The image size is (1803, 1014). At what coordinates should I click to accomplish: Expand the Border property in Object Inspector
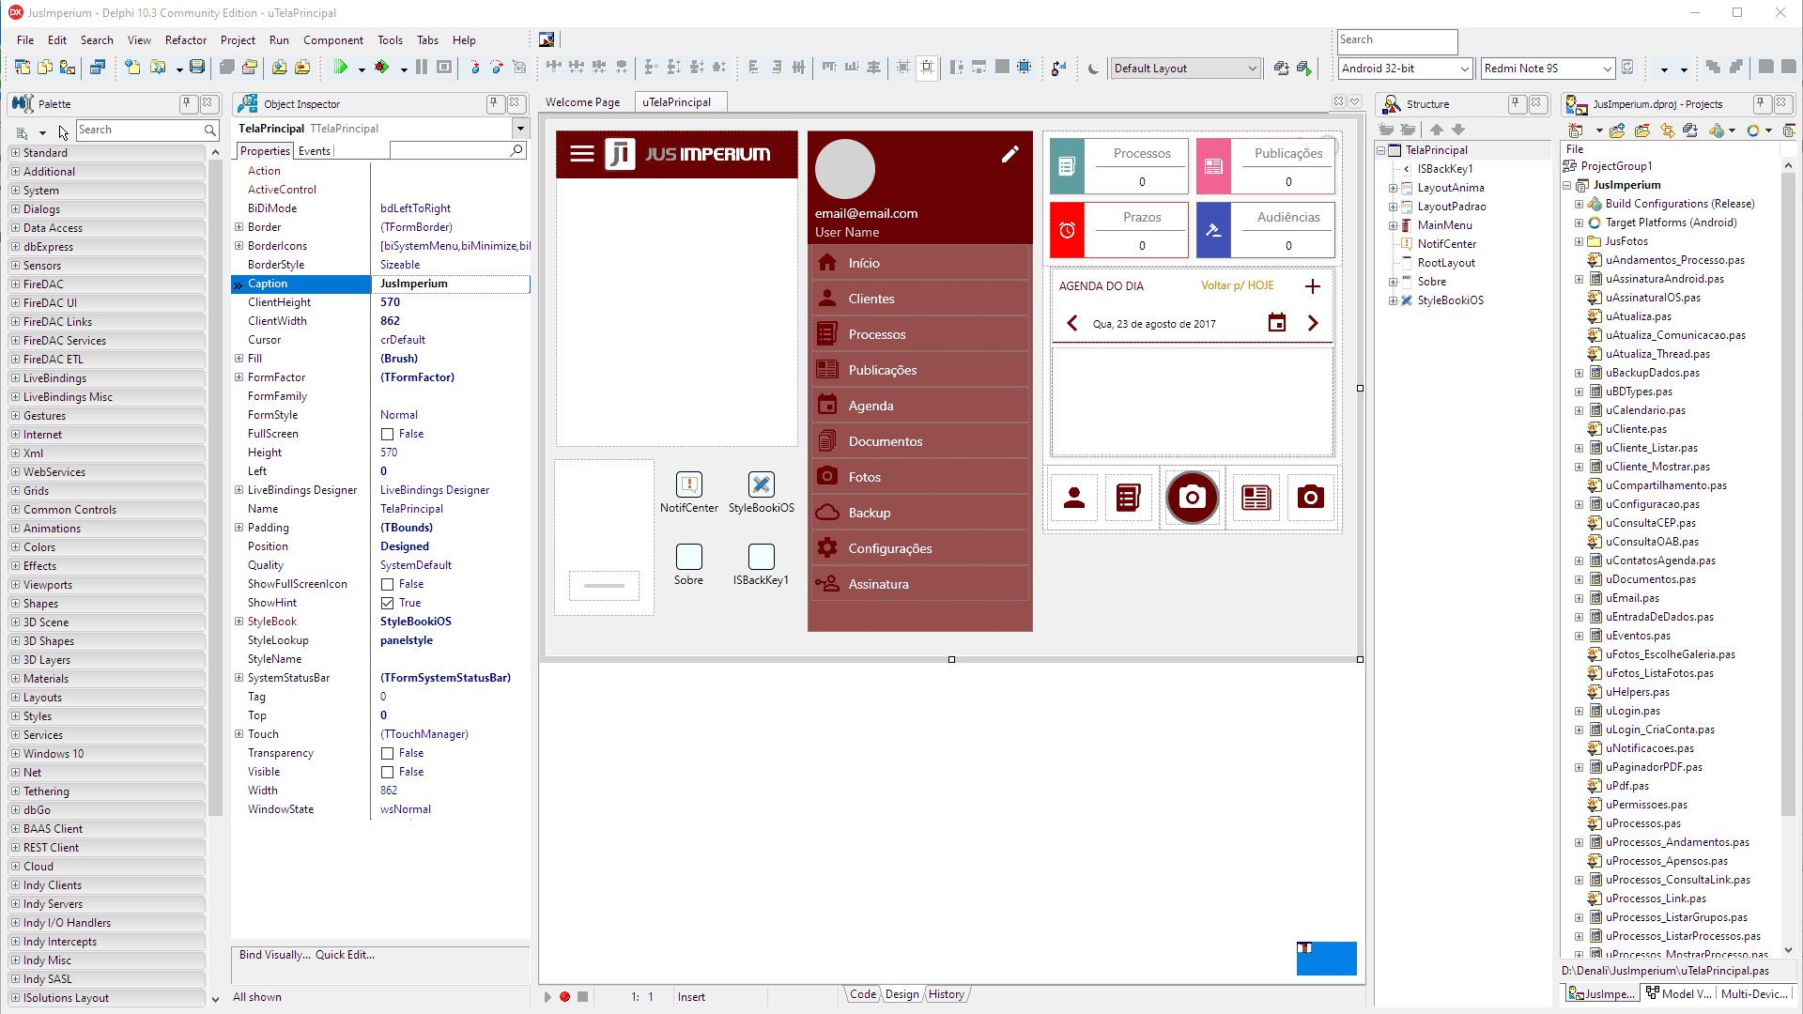point(239,227)
